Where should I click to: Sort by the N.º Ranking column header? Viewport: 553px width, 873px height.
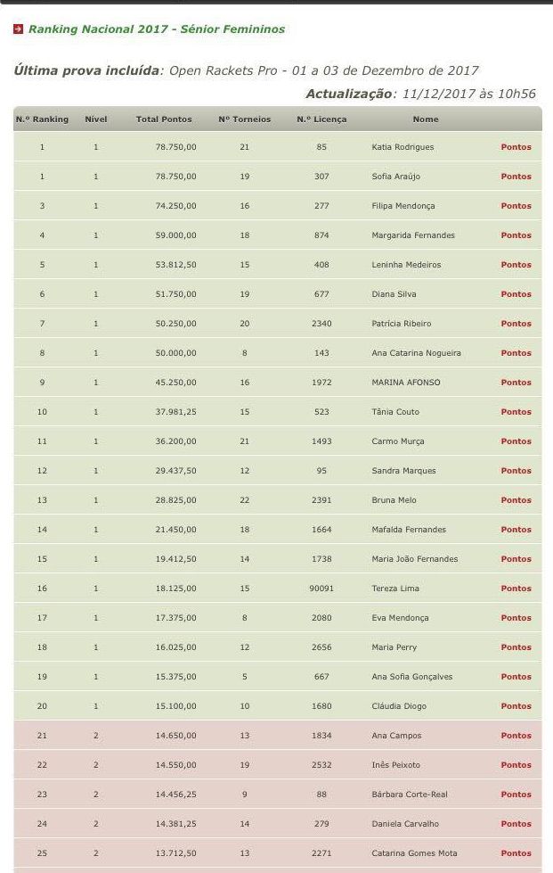pos(41,119)
